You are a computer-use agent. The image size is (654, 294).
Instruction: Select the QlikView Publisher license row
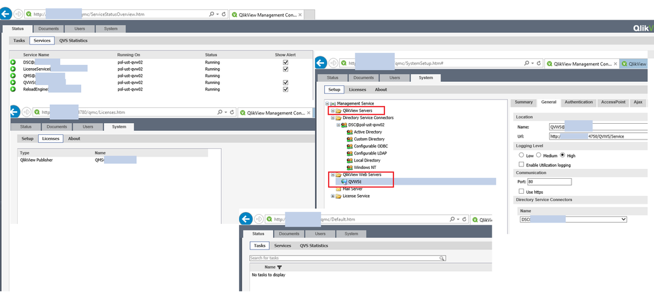tap(113, 160)
